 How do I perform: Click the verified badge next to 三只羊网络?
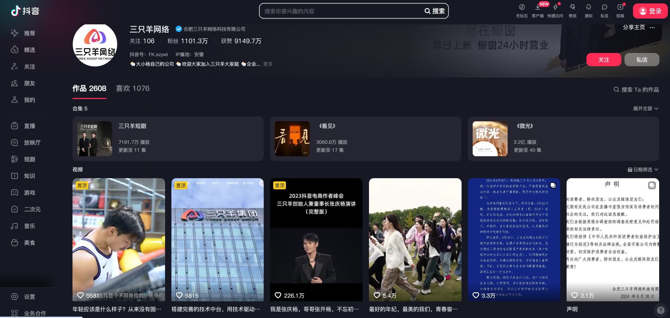179,29
